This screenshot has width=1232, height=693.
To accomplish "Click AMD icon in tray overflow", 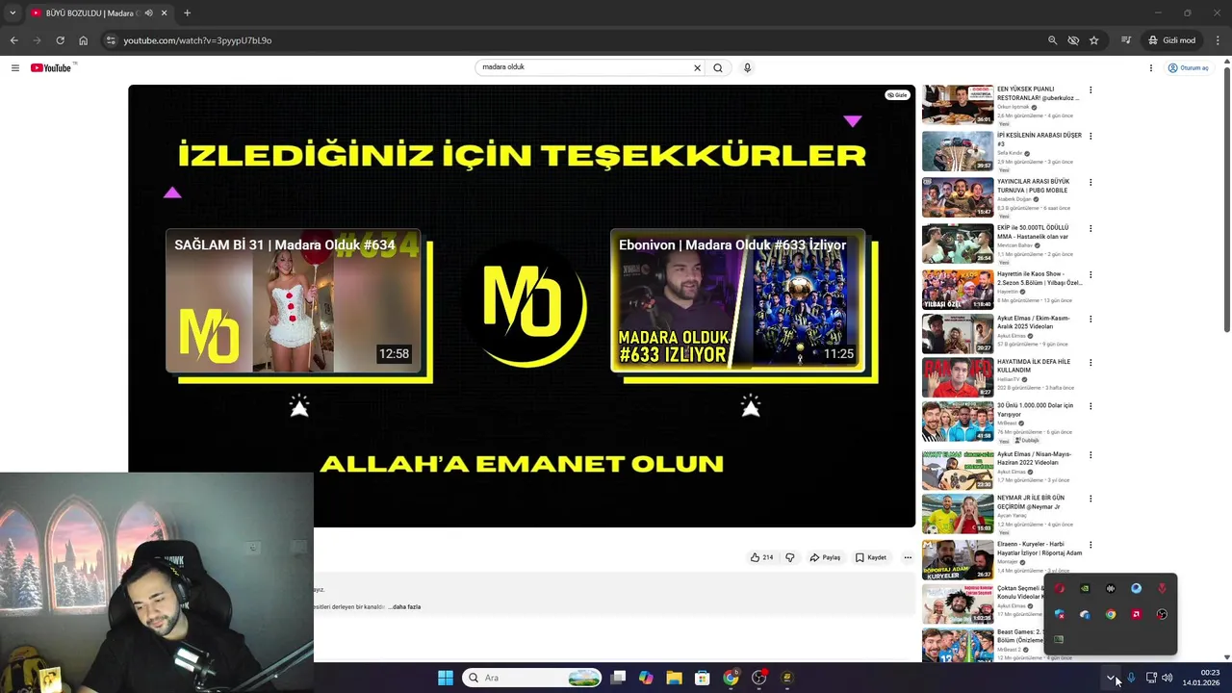I will click(x=1137, y=614).
